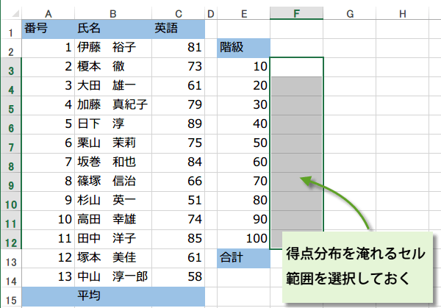The width and height of the screenshot is (441, 308).
Task: Click the 番号 header cell
Action: (x=48, y=29)
